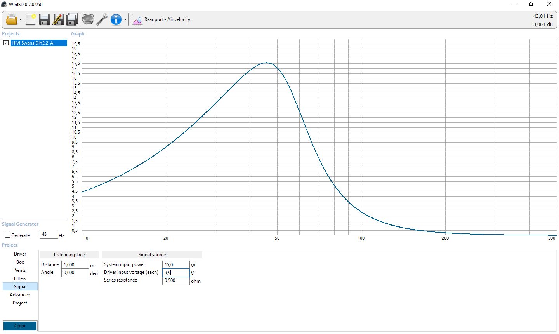559x334 pixels.
Task: Open the Project tab
Action: (x=20, y=303)
